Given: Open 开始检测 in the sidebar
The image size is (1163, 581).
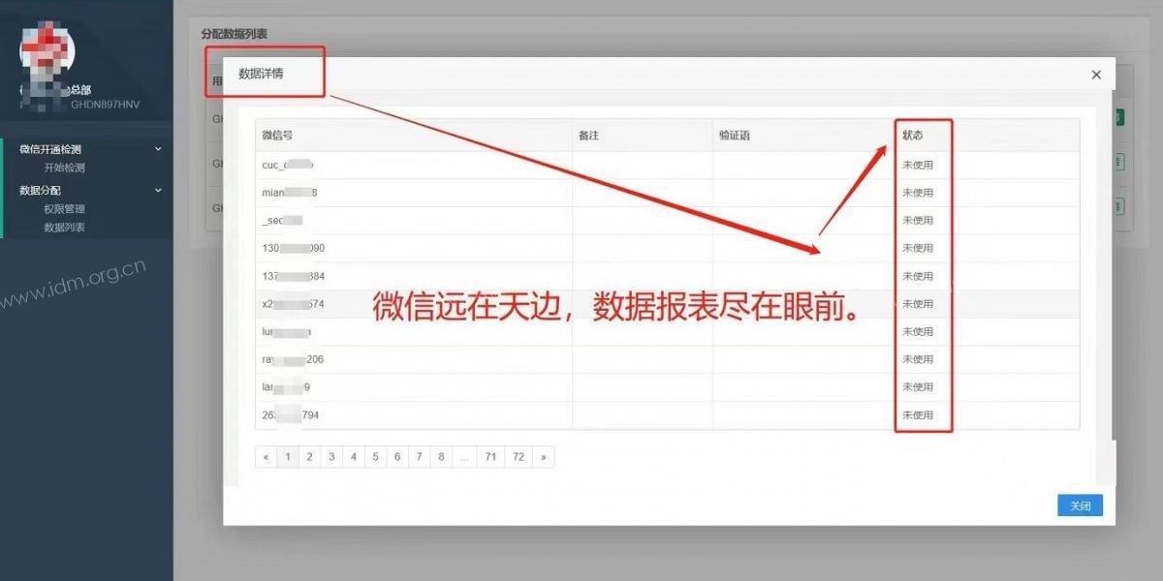Looking at the screenshot, I should tap(64, 168).
